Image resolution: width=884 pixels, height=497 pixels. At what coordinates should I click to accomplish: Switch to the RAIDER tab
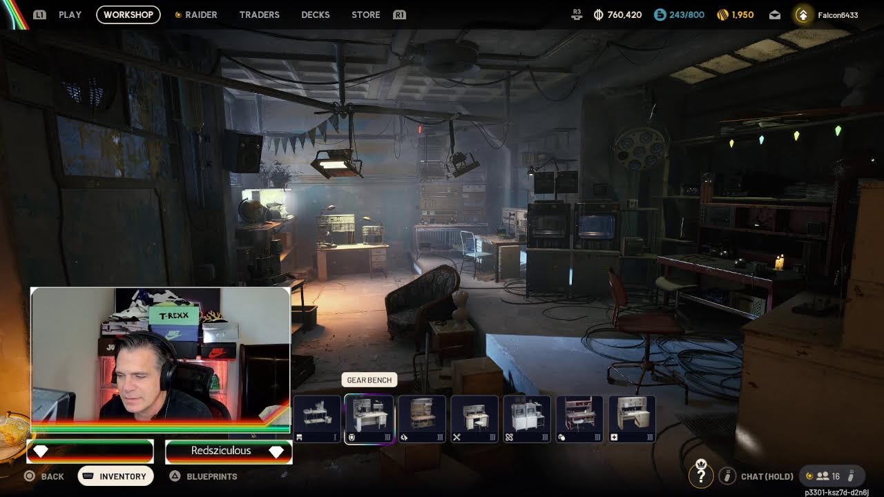[201, 14]
